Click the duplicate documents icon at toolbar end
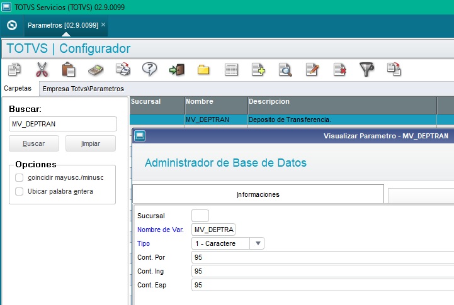This screenshot has height=305, width=454. tap(394, 69)
